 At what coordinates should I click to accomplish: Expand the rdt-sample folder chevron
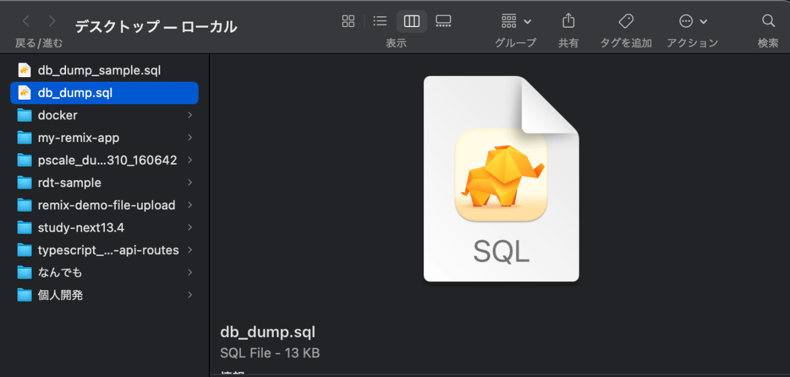[190, 183]
